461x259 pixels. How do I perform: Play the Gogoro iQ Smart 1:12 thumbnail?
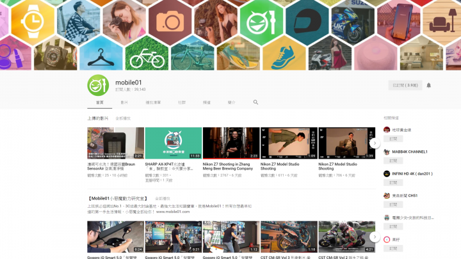(231, 237)
